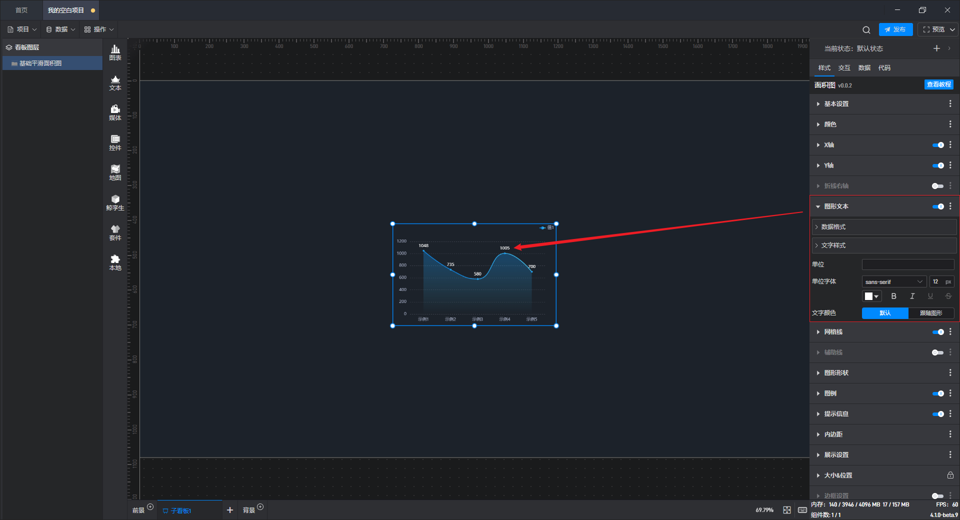This screenshot has width=960, height=520.
Task: Click the plus icon next to 前景
Action: pyautogui.click(x=150, y=507)
